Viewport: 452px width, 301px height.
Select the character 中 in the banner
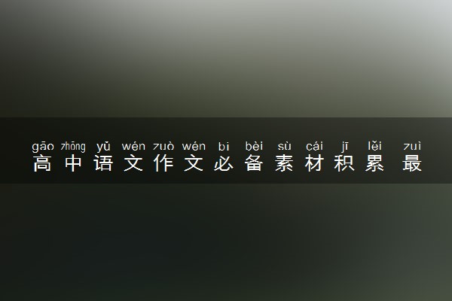tap(73, 163)
